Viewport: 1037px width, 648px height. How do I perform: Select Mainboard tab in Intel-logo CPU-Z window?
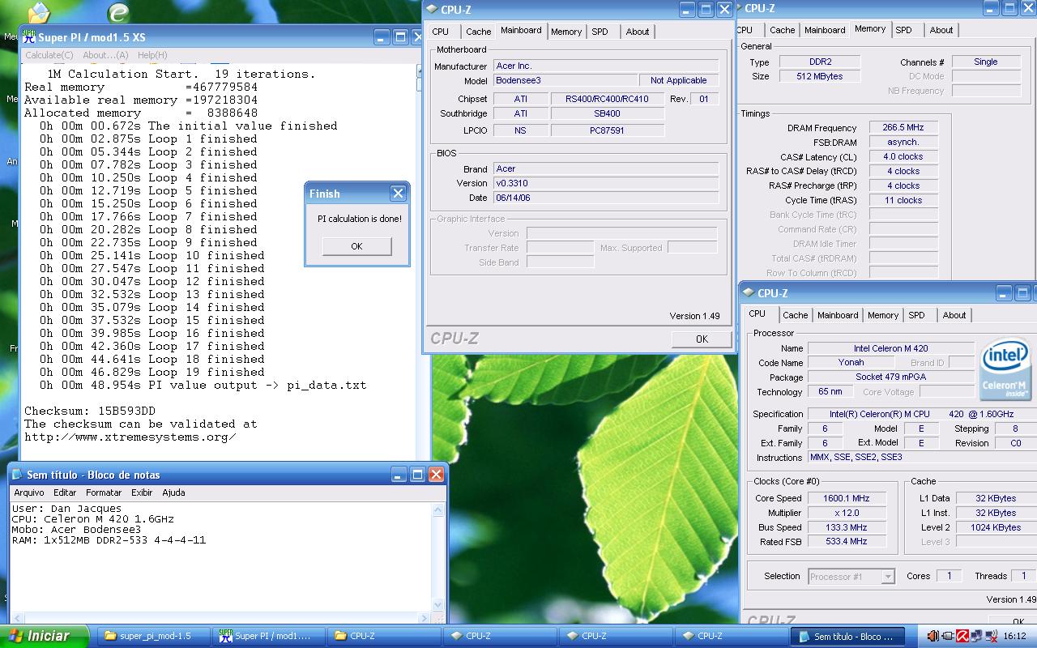838,315
